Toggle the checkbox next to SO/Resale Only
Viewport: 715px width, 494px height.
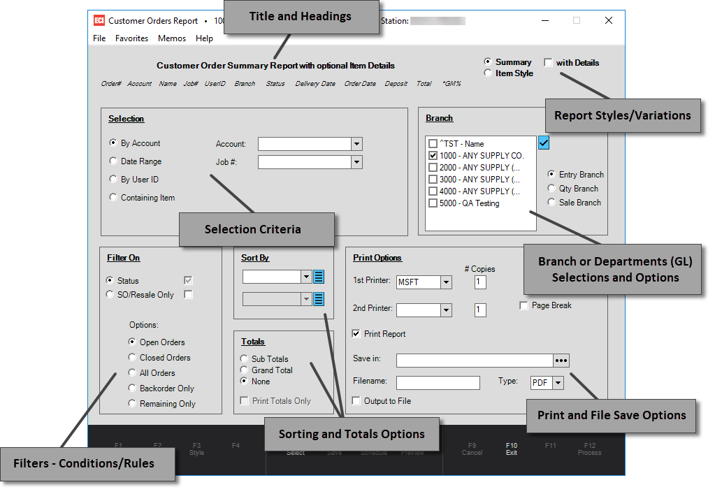tap(188, 294)
